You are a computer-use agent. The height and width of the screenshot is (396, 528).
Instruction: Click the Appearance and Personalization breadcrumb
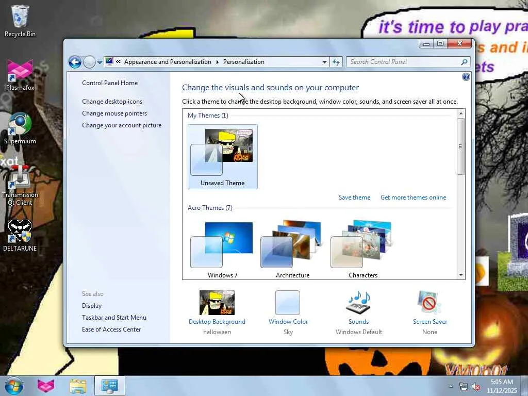click(x=168, y=62)
